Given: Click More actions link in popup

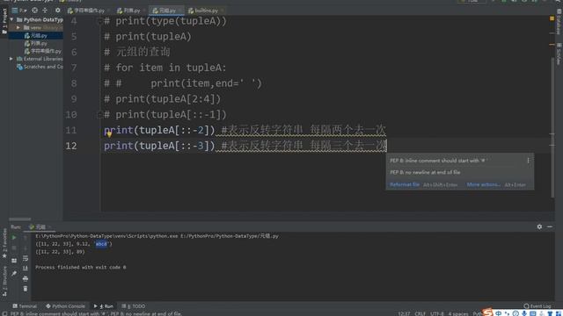Looking at the screenshot, I should 483,184.
